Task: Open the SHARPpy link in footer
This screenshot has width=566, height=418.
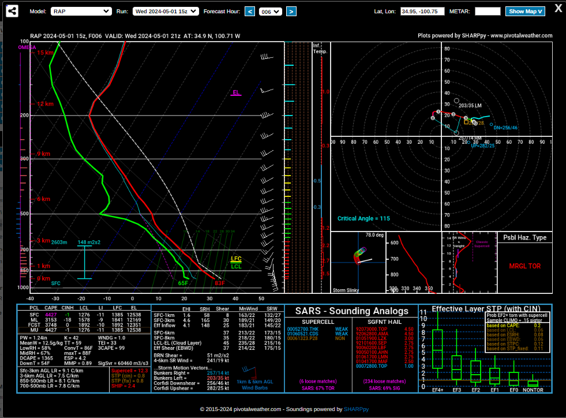Action: pyautogui.click(x=357, y=409)
